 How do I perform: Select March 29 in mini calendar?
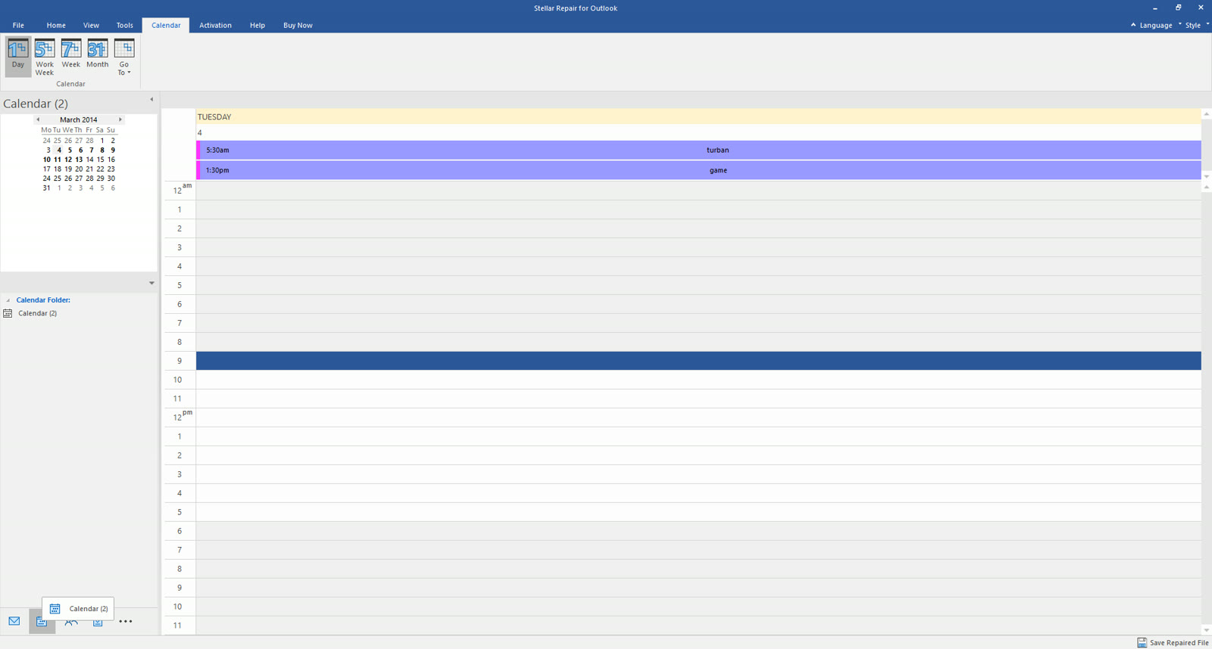tap(100, 179)
